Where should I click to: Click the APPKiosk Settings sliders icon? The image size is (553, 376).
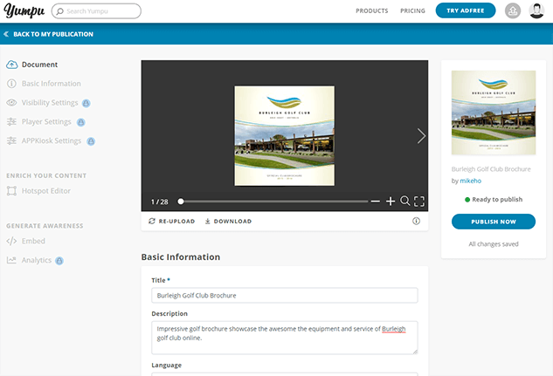click(x=11, y=140)
